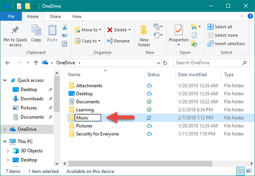Click the Search OneDrive field

tap(211, 63)
